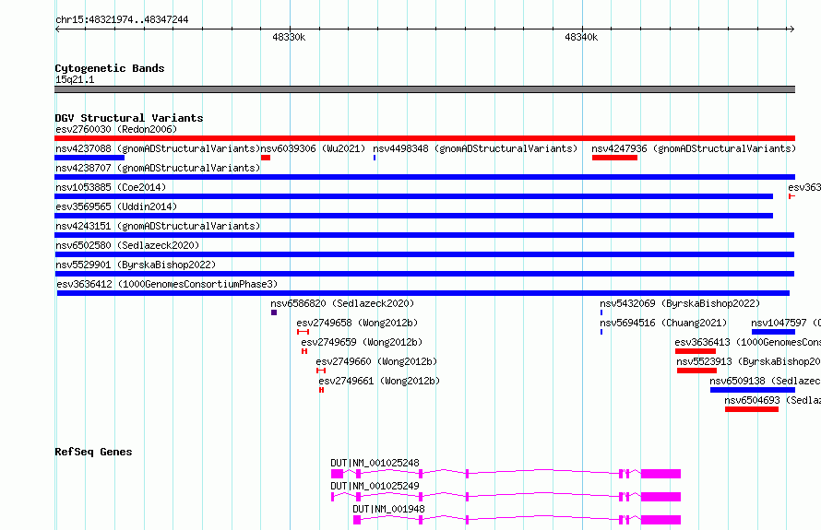This screenshot has width=821, height=530.
Task: Click the RefSeq Genes track title
Action: [93, 452]
